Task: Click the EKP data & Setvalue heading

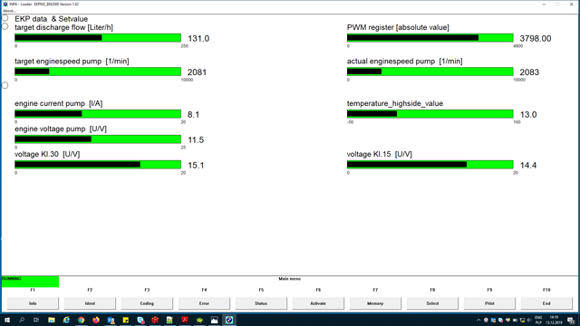Action: pos(52,19)
